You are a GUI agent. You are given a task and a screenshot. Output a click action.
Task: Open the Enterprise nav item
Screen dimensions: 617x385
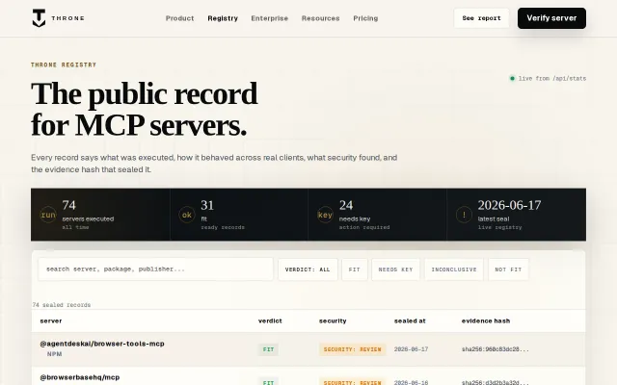pyautogui.click(x=270, y=18)
